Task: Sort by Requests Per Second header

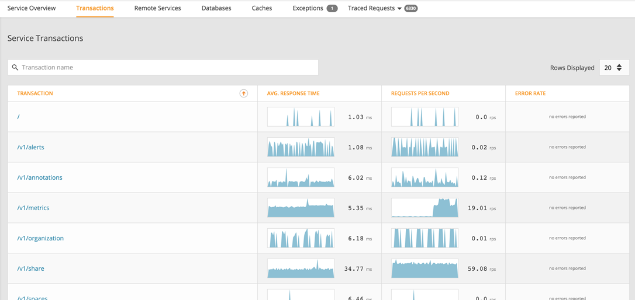Action: tap(420, 93)
